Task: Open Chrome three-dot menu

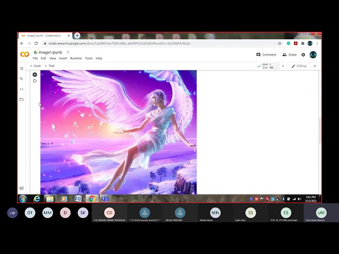Action: [x=317, y=43]
